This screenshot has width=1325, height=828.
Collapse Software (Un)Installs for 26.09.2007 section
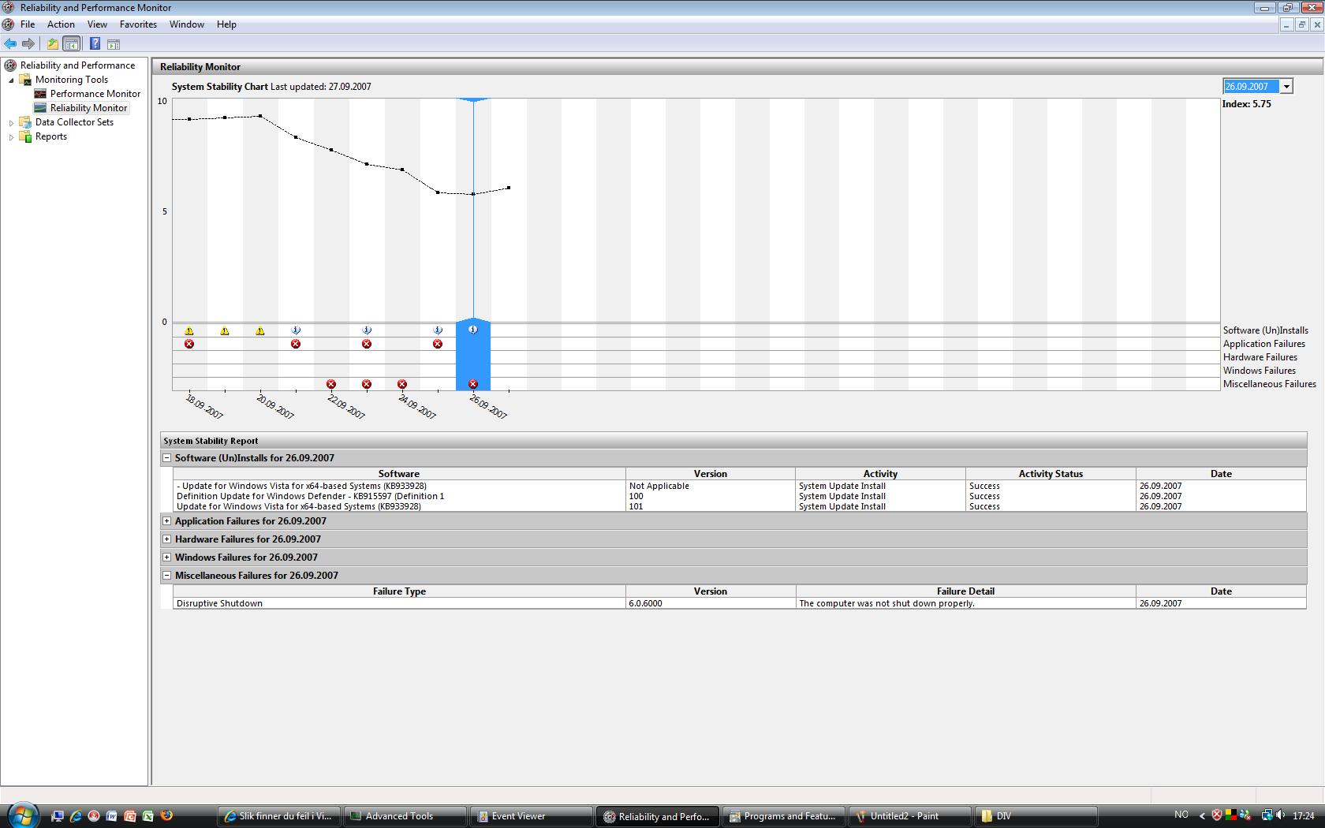click(166, 457)
